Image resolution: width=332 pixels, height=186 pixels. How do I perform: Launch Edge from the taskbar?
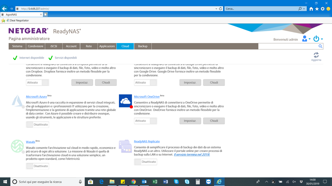pyautogui.click(x=101, y=182)
